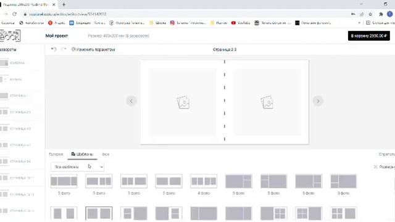Choose the last template in first row

tap(343, 181)
